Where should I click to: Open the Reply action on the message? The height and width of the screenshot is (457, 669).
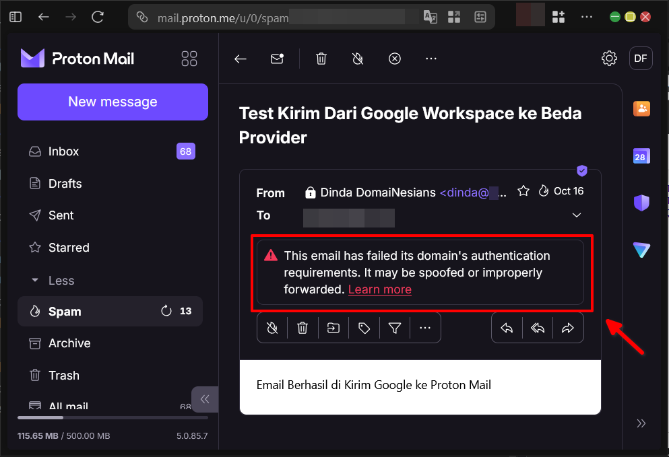coord(507,328)
